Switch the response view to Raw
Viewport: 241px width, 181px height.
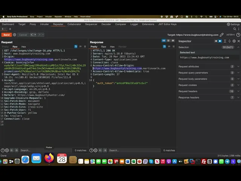click(104, 47)
